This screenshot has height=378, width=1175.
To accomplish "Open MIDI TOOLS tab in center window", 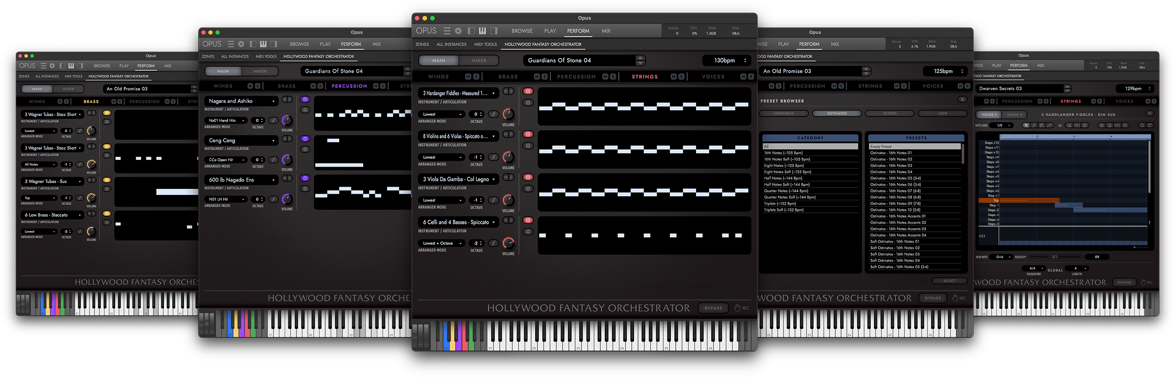I will click(x=486, y=45).
